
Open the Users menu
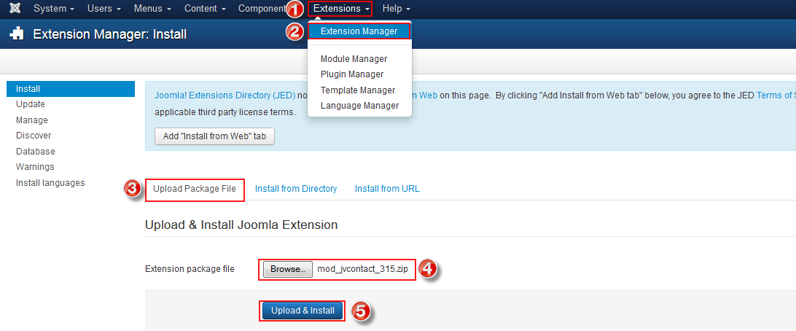(x=104, y=9)
